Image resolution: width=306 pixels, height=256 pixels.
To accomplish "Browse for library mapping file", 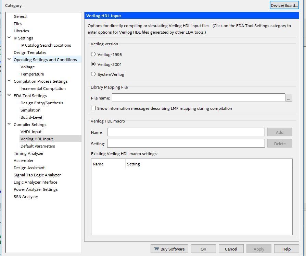I will point(289,98).
